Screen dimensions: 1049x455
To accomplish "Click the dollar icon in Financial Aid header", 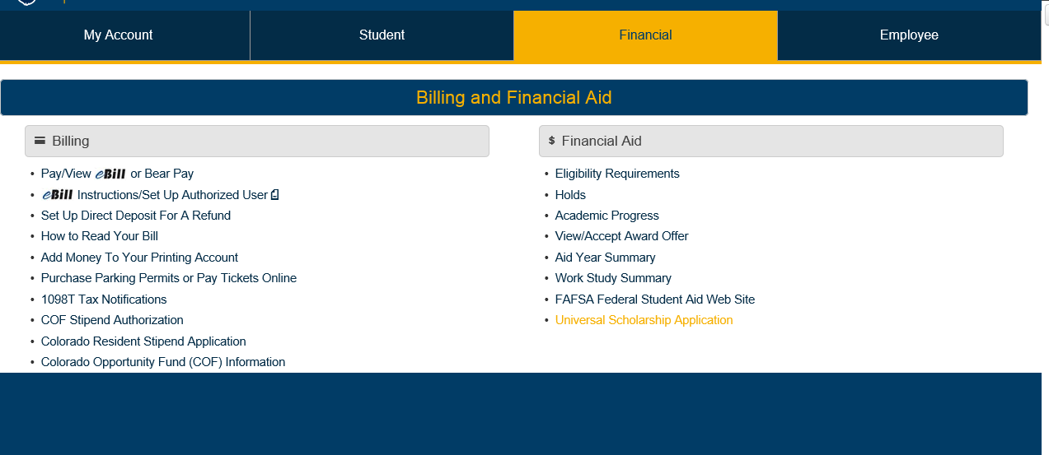I will coord(551,141).
